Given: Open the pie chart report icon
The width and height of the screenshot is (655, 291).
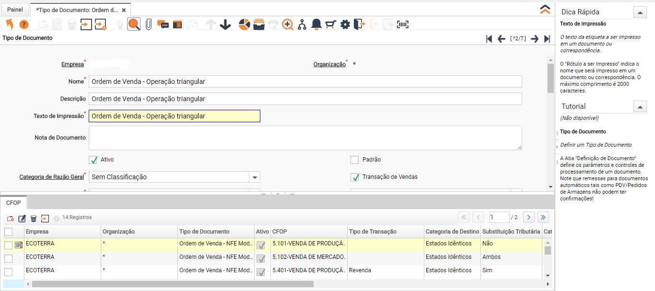Looking at the screenshot, I should click(x=245, y=24).
